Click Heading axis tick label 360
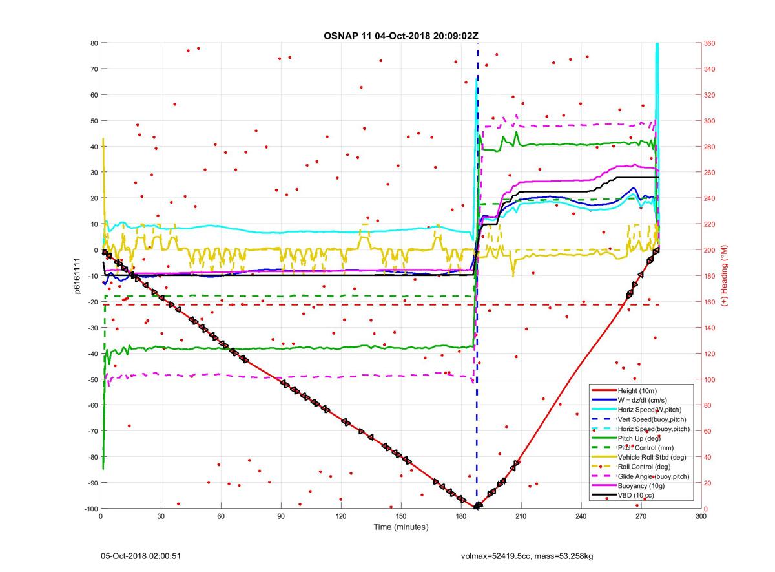This screenshot has height=572, width=775. pyautogui.click(x=710, y=43)
